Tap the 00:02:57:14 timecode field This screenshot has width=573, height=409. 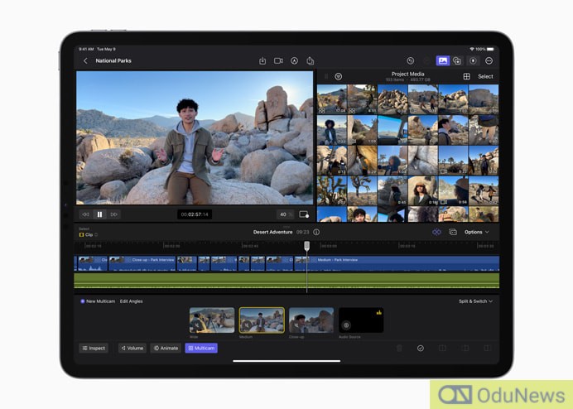point(195,214)
